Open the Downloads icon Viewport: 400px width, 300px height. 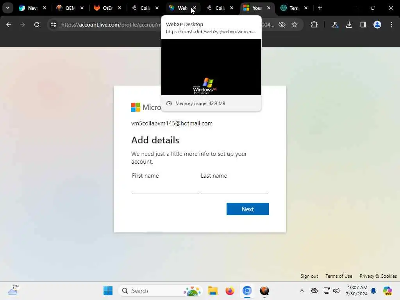click(349, 25)
